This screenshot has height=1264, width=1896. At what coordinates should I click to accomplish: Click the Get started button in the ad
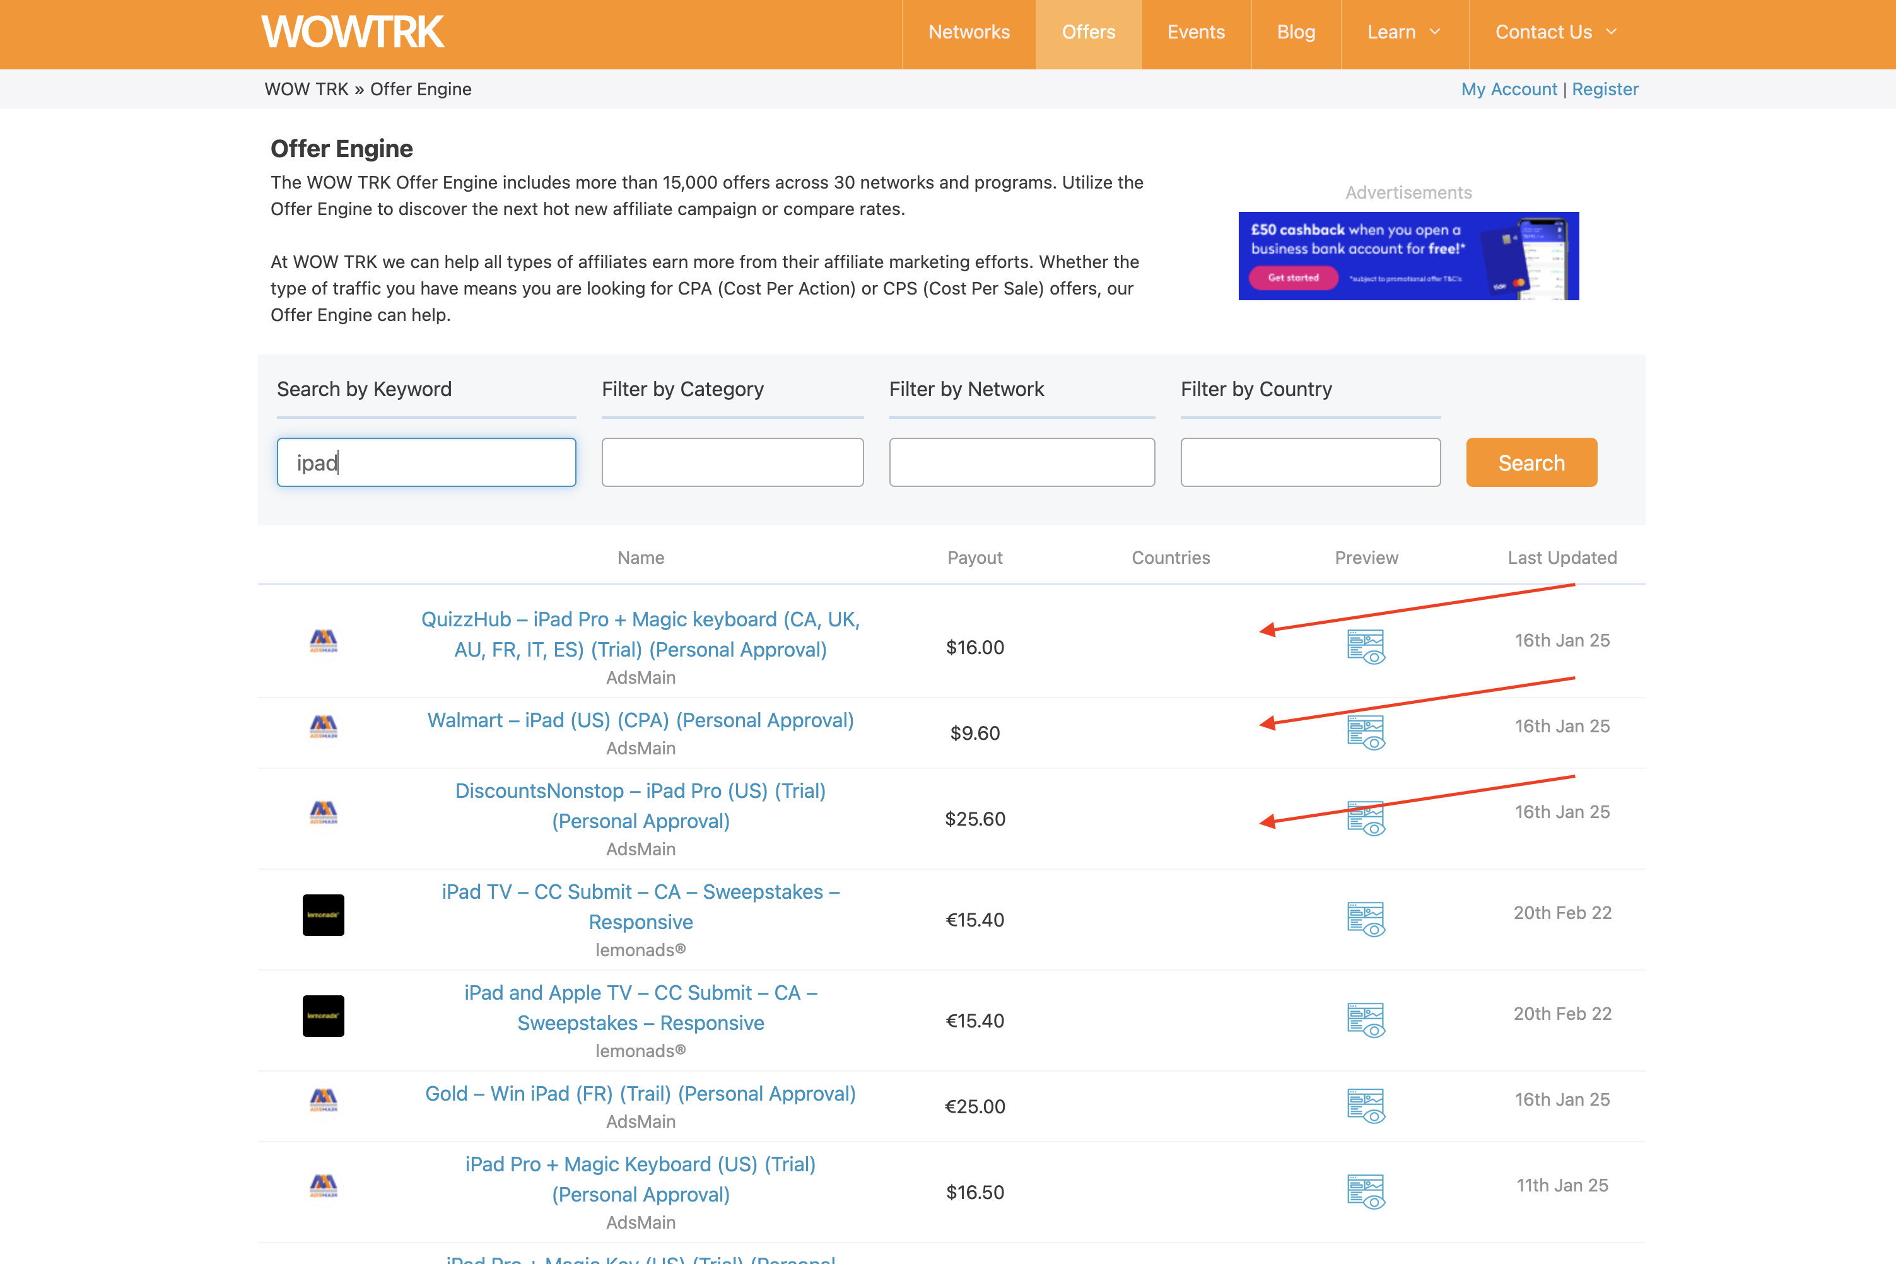(x=1293, y=278)
